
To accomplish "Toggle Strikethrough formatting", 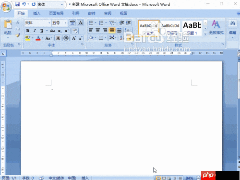I will (x=52, y=31).
